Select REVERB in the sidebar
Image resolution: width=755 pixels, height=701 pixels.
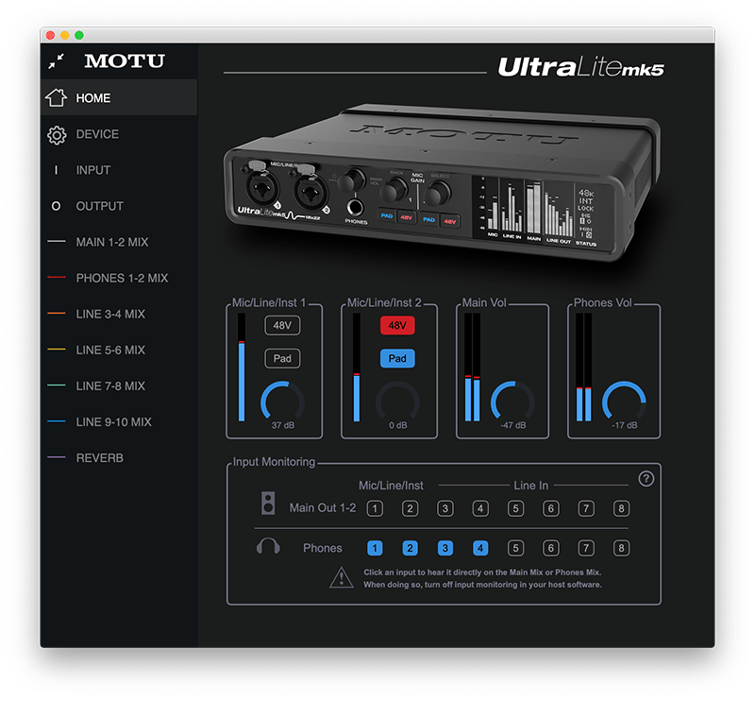[100, 457]
